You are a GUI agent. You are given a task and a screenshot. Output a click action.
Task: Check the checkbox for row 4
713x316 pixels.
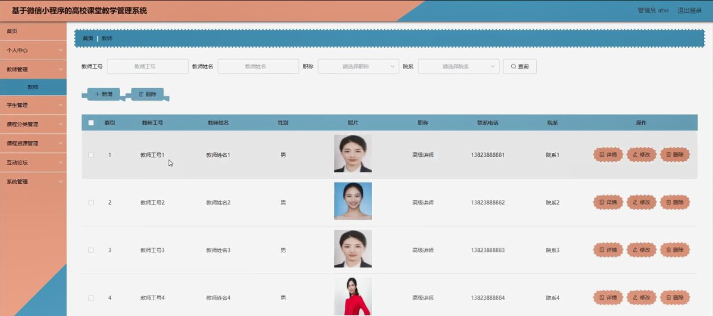[x=91, y=297]
